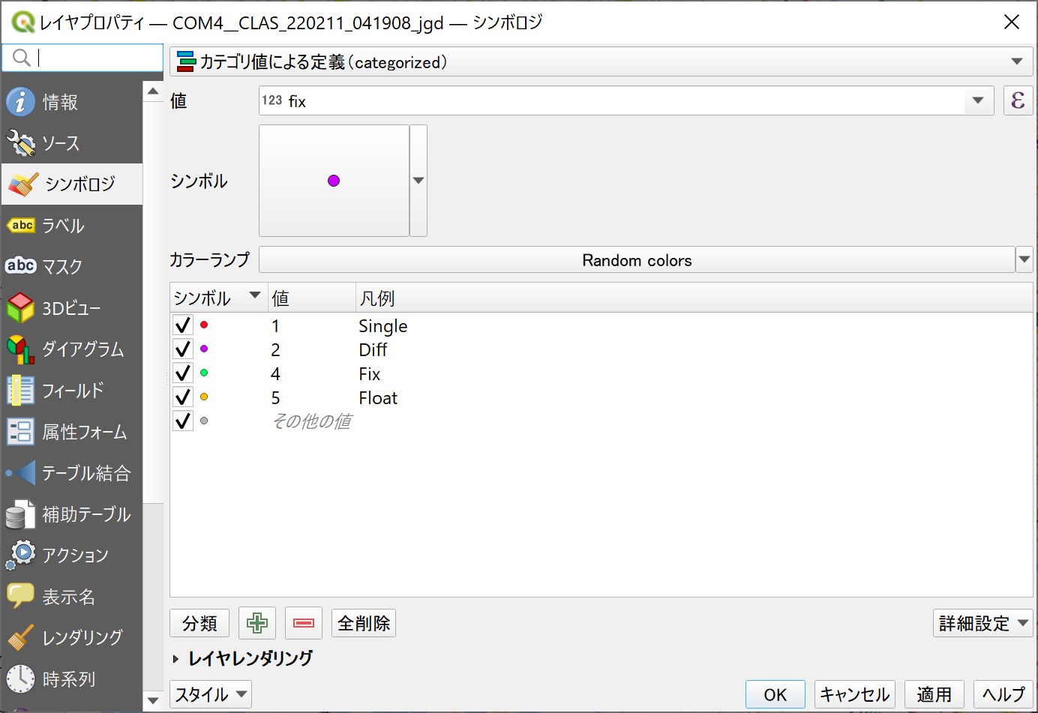The height and width of the screenshot is (713, 1038).
Task: Uncheck the Single category symbol
Action: [182, 325]
